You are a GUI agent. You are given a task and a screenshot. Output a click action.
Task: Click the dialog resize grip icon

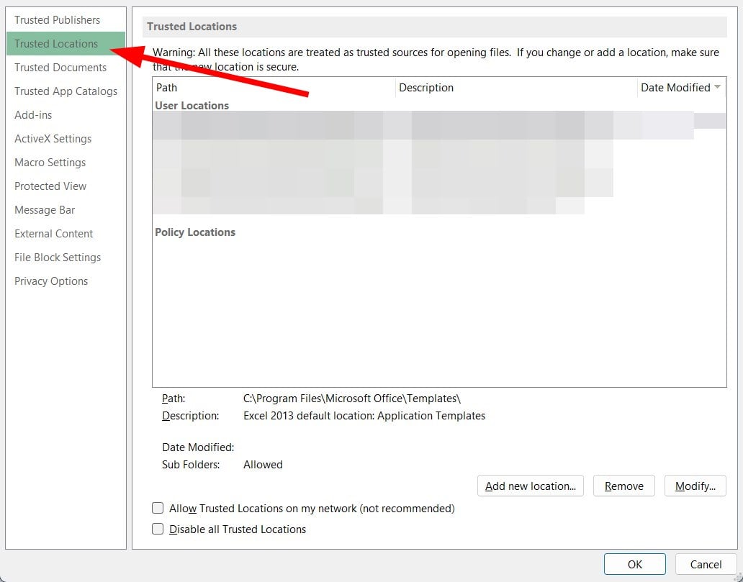pos(737,576)
